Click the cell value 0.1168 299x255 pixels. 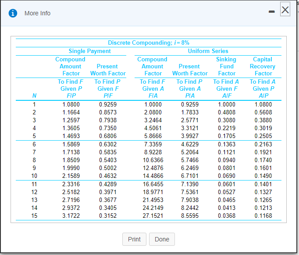(263, 216)
